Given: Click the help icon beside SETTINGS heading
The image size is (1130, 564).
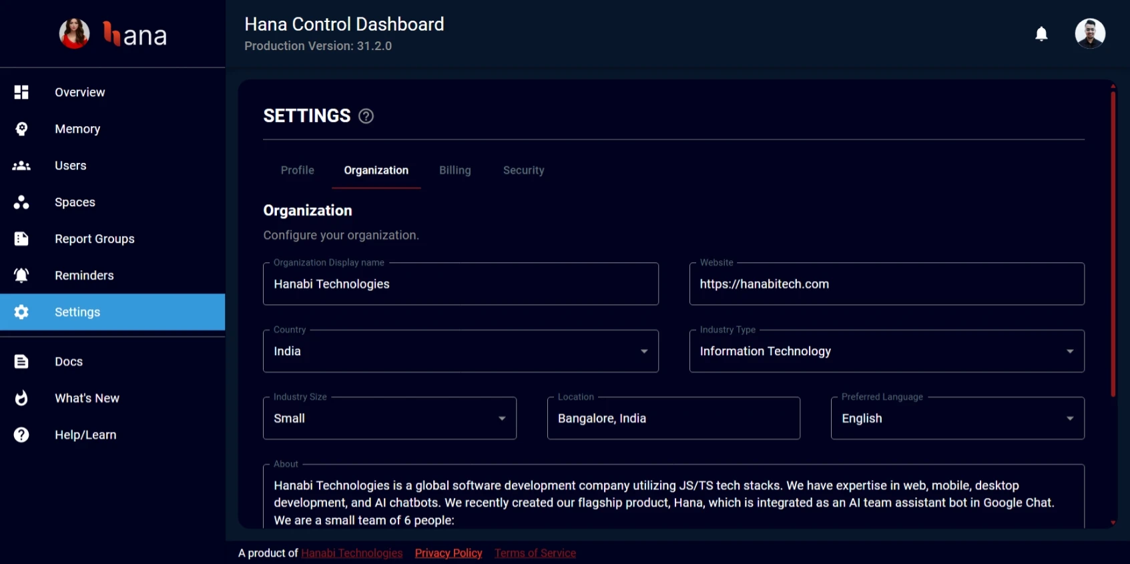Looking at the screenshot, I should coord(366,116).
